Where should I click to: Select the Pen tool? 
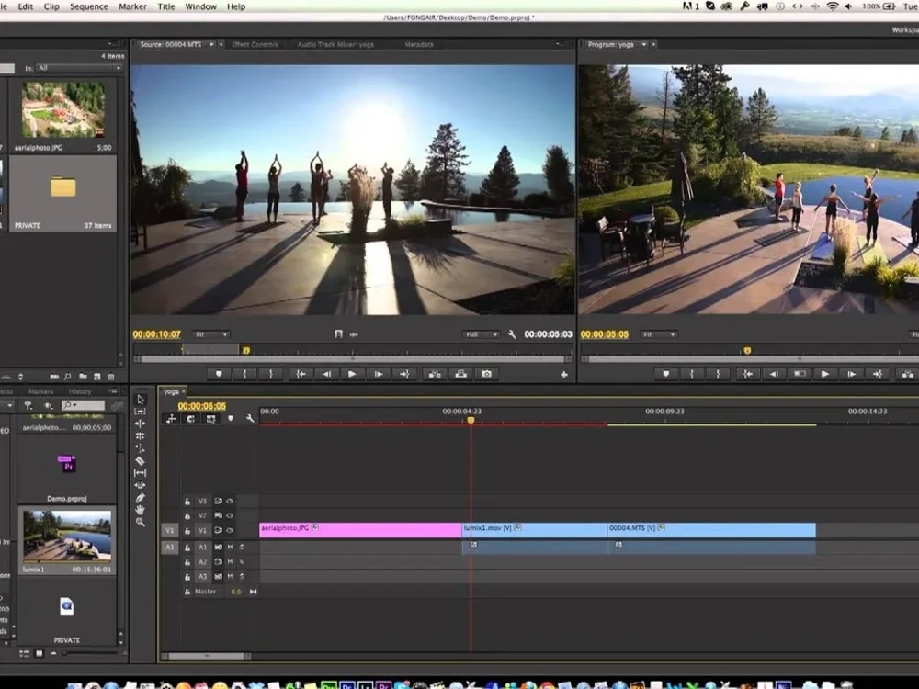click(x=140, y=497)
